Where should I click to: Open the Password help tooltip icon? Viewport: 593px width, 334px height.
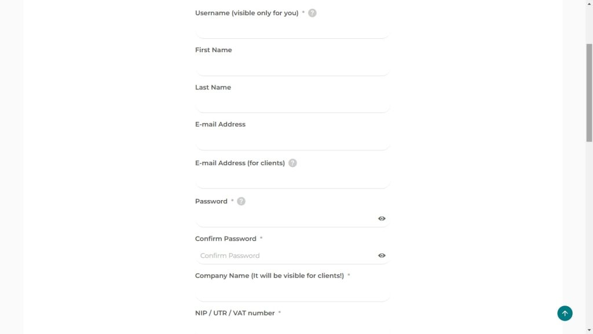pos(241,201)
